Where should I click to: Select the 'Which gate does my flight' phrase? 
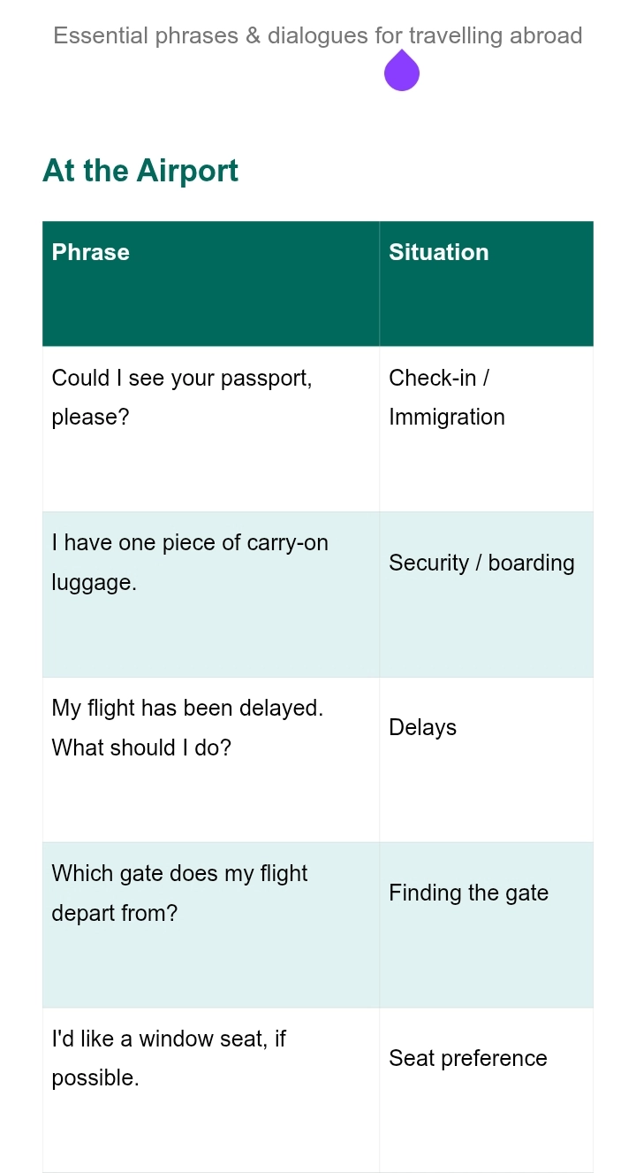click(x=179, y=893)
